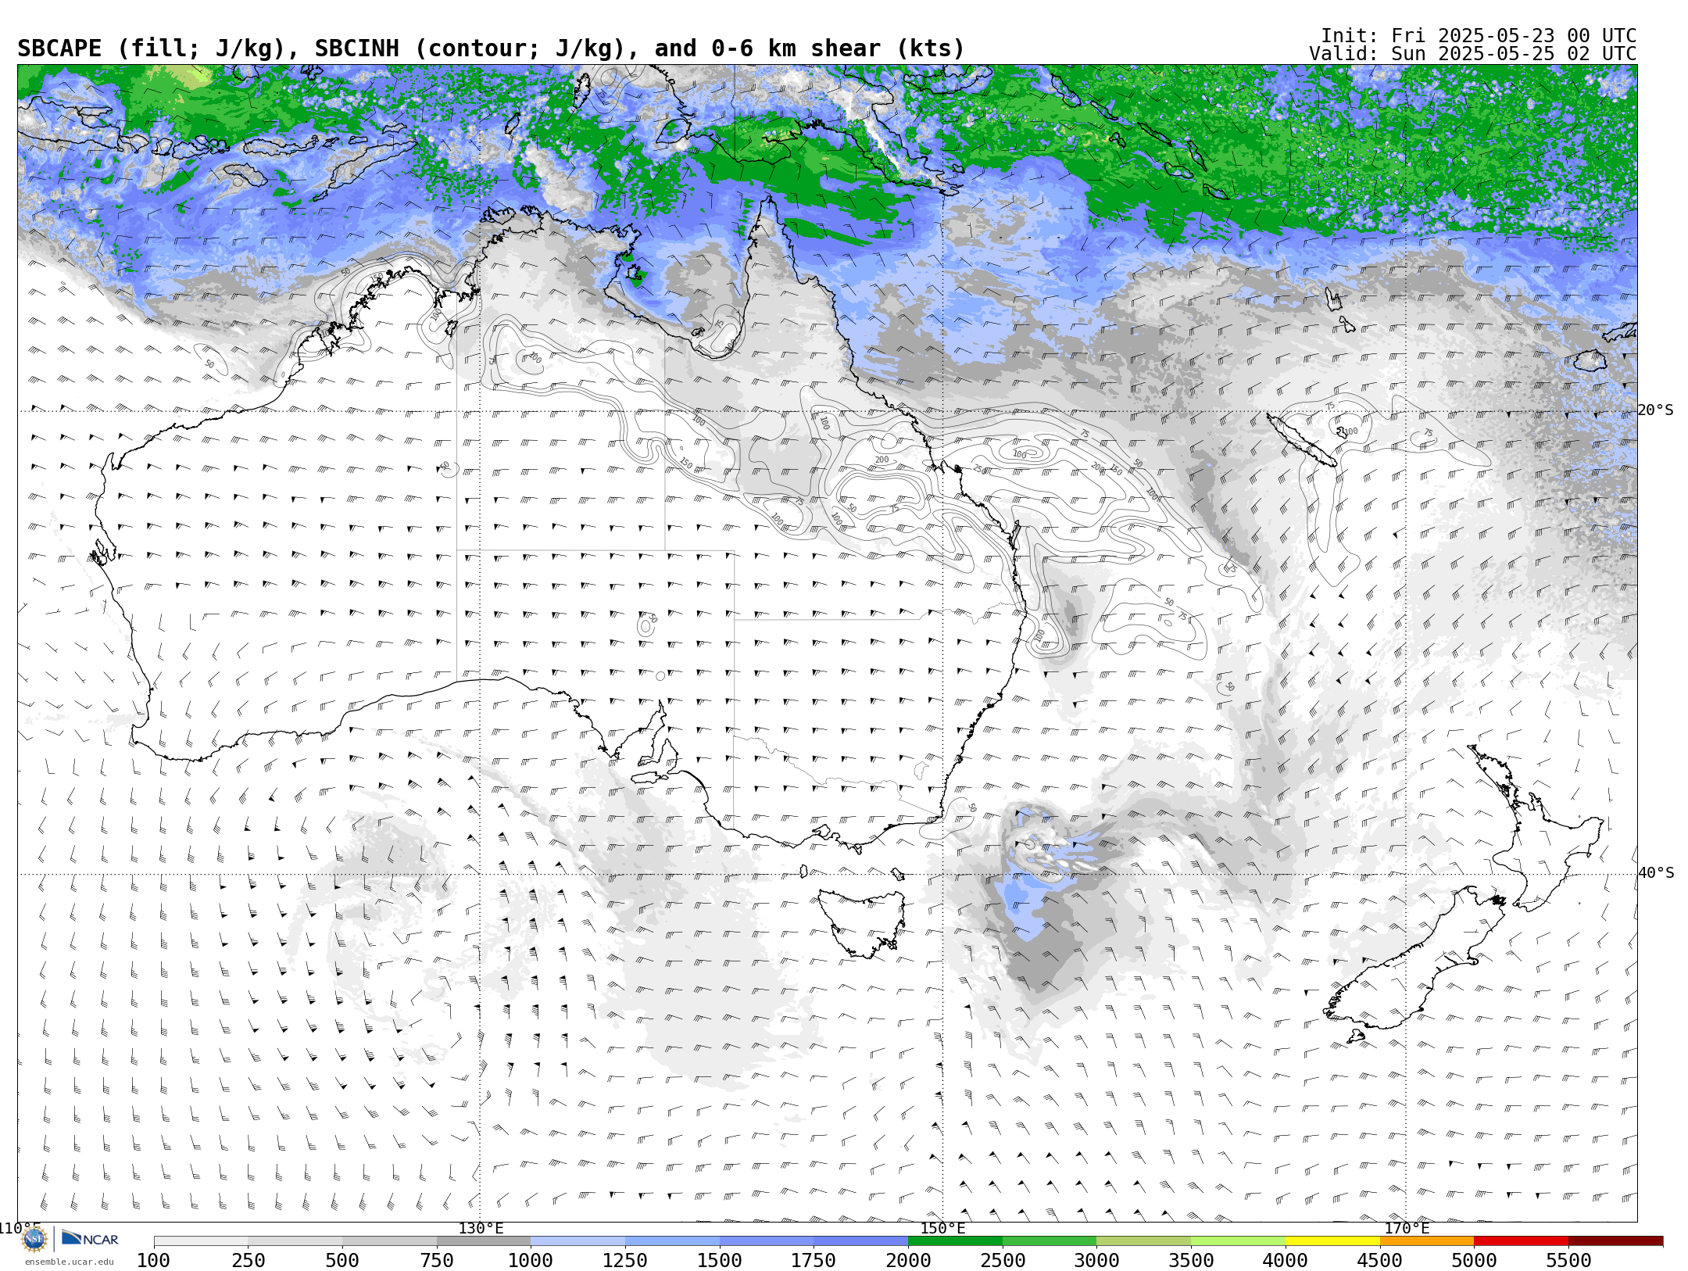Click the 'Valid: Sun 2025-05-25 02 UTC' text
Image resolution: width=1688 pixels, height=1271 pixels.
click(1472, 54)
